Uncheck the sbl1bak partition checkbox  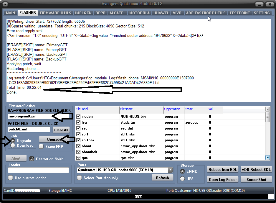[x=79, y=140]
